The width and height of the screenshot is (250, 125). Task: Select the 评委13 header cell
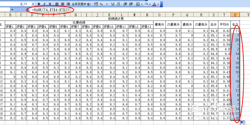point(147,26)
